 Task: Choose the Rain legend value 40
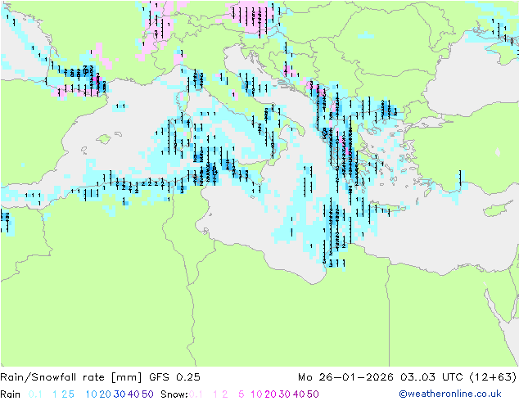coord(133,394)
